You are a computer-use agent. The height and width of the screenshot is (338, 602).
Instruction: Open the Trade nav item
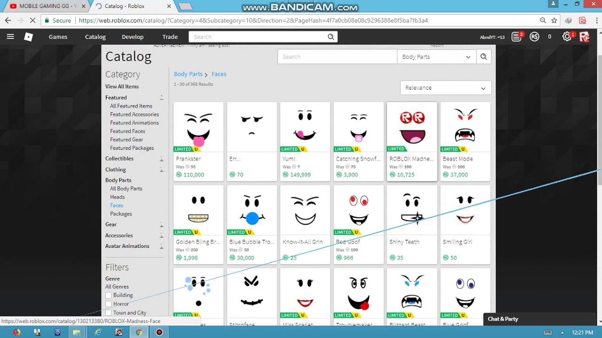pos(170,37)
